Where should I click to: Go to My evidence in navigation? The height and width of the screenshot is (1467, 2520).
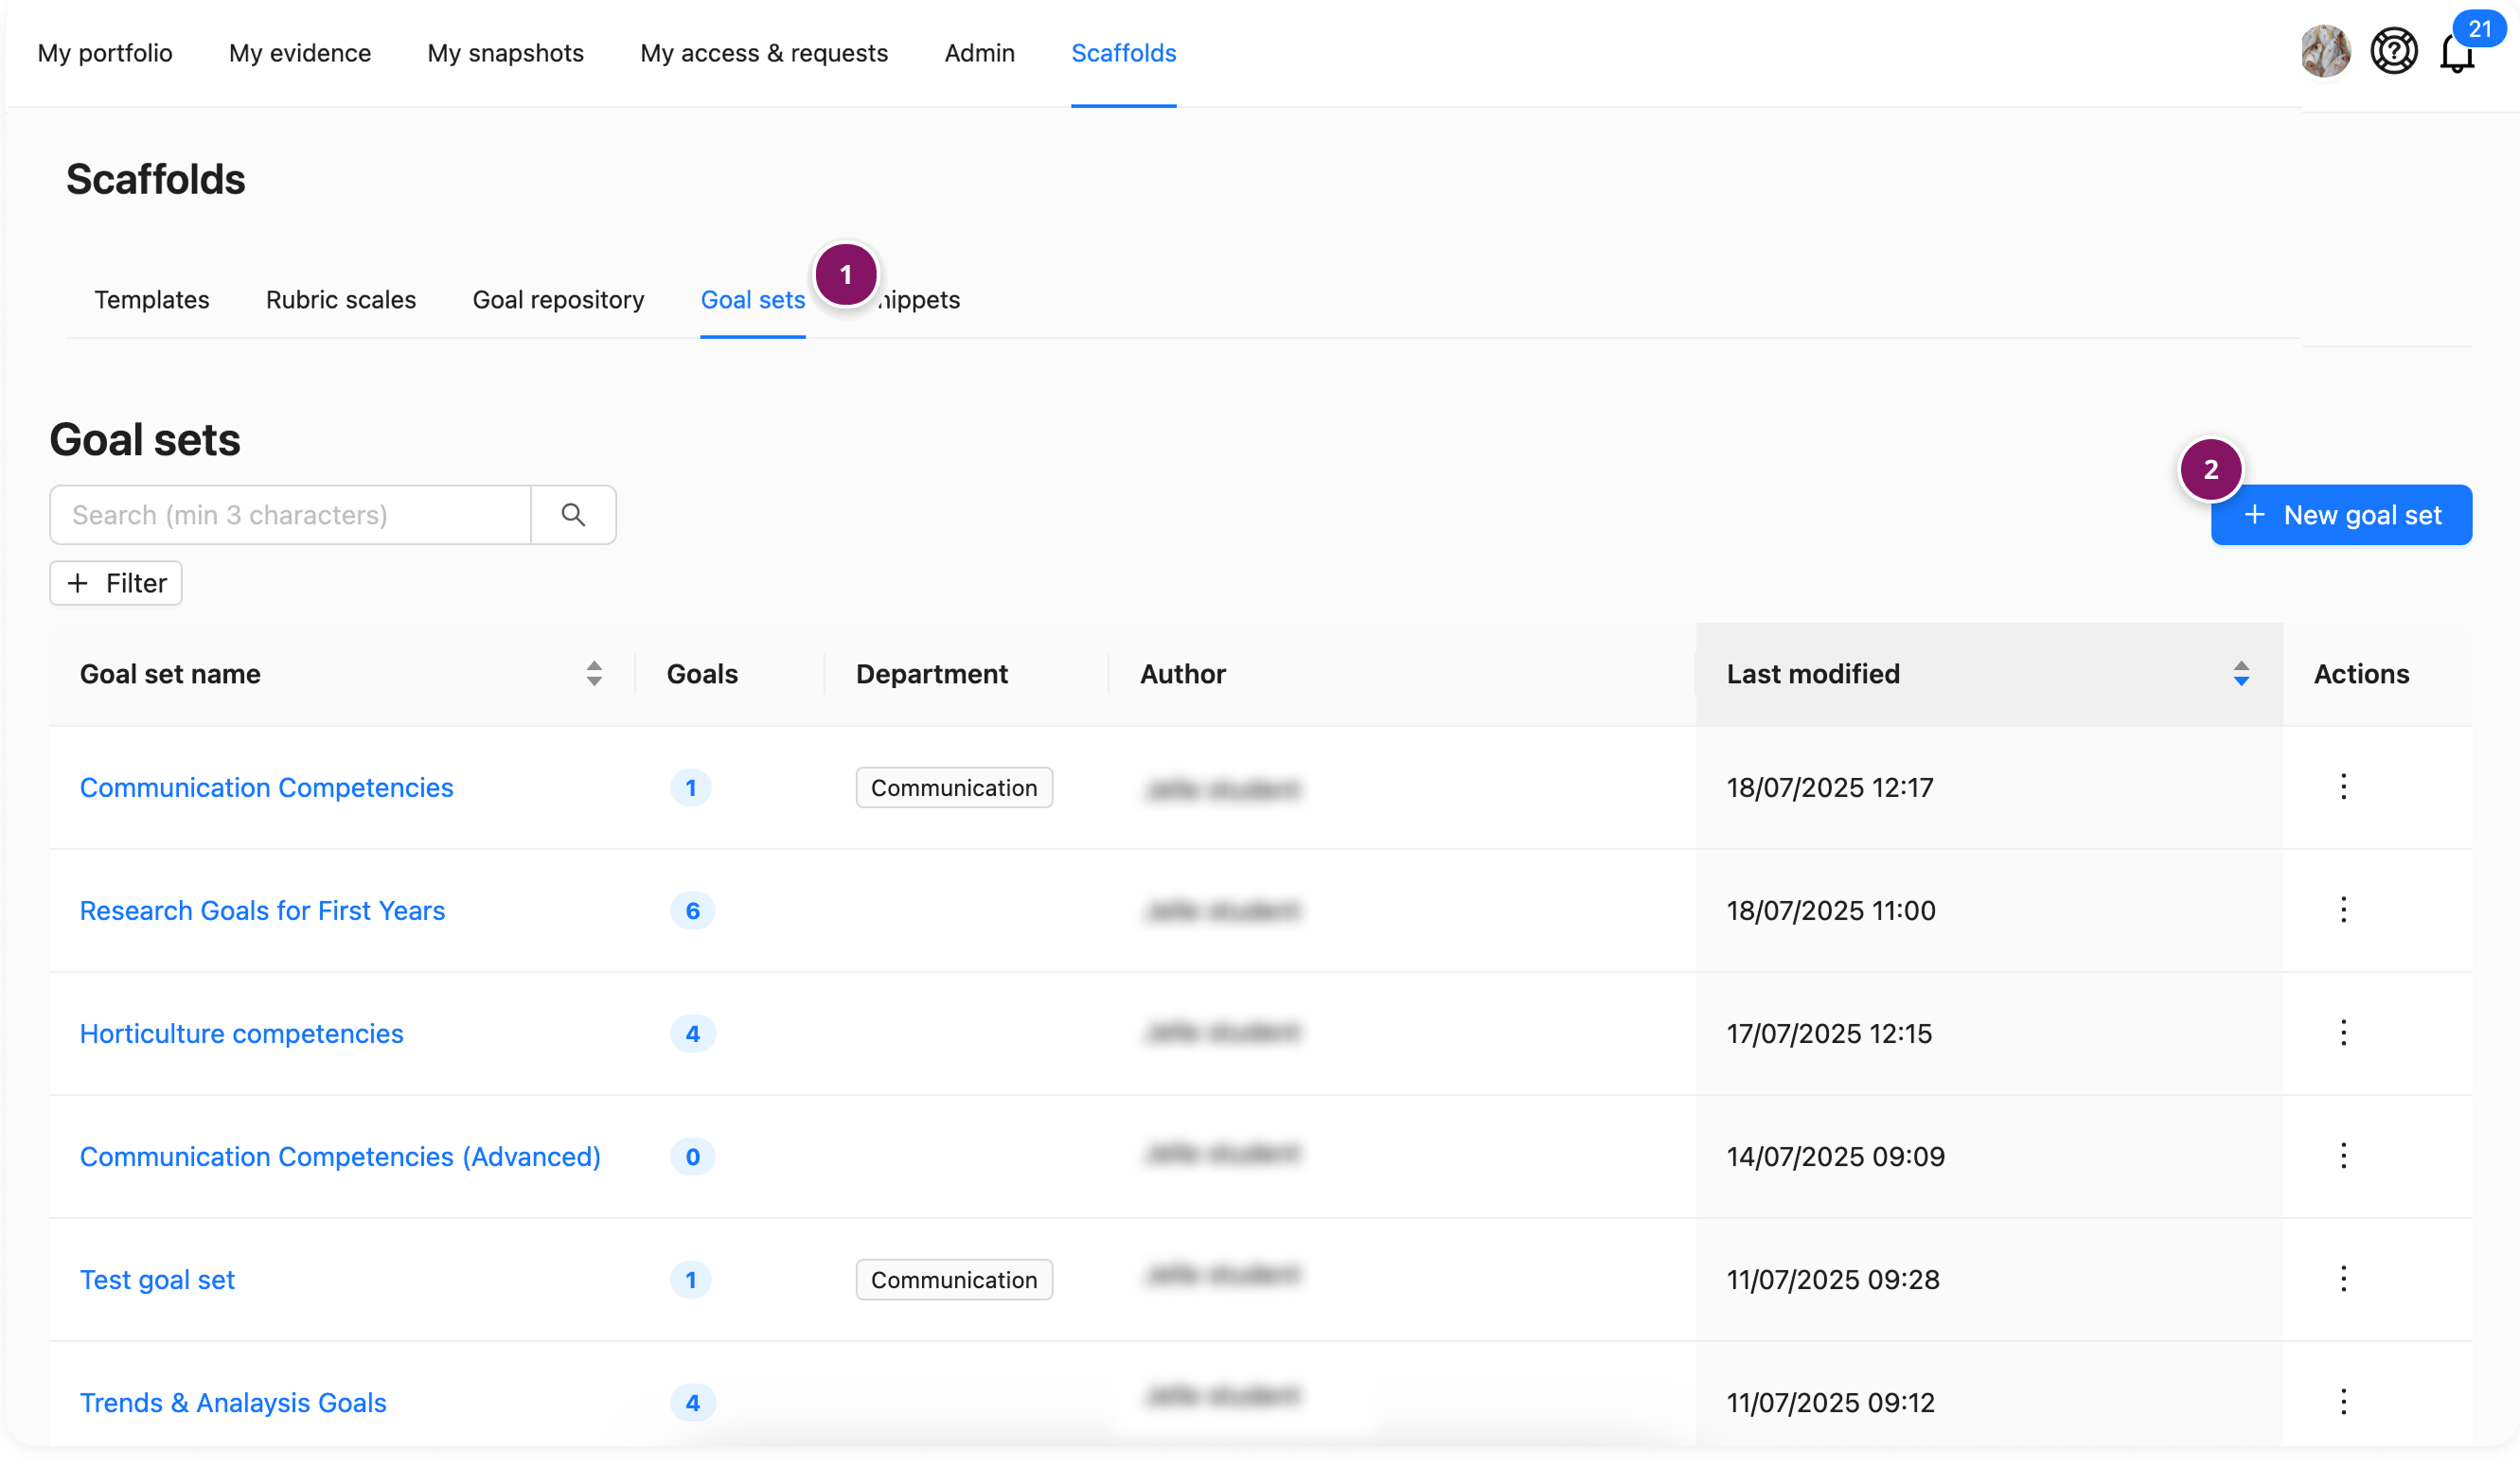click(x=300, y=53)
